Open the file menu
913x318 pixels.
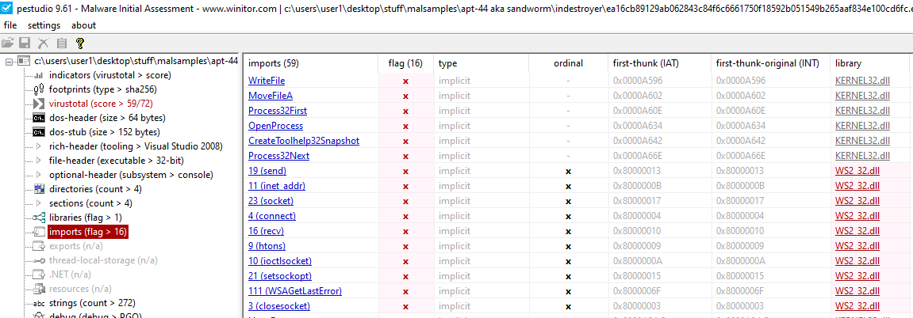pyautogui.click(x=10, y=25)
